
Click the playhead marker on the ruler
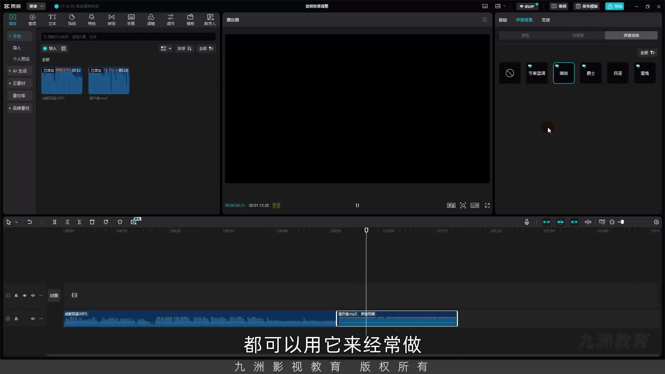coord(366,230)
